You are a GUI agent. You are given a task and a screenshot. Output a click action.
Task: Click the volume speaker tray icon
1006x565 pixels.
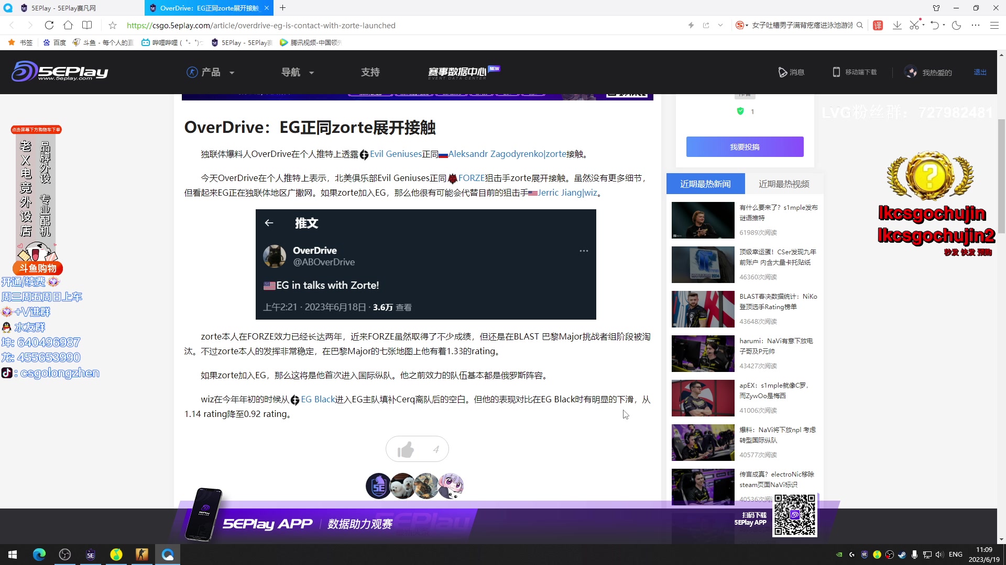(939, 555)
